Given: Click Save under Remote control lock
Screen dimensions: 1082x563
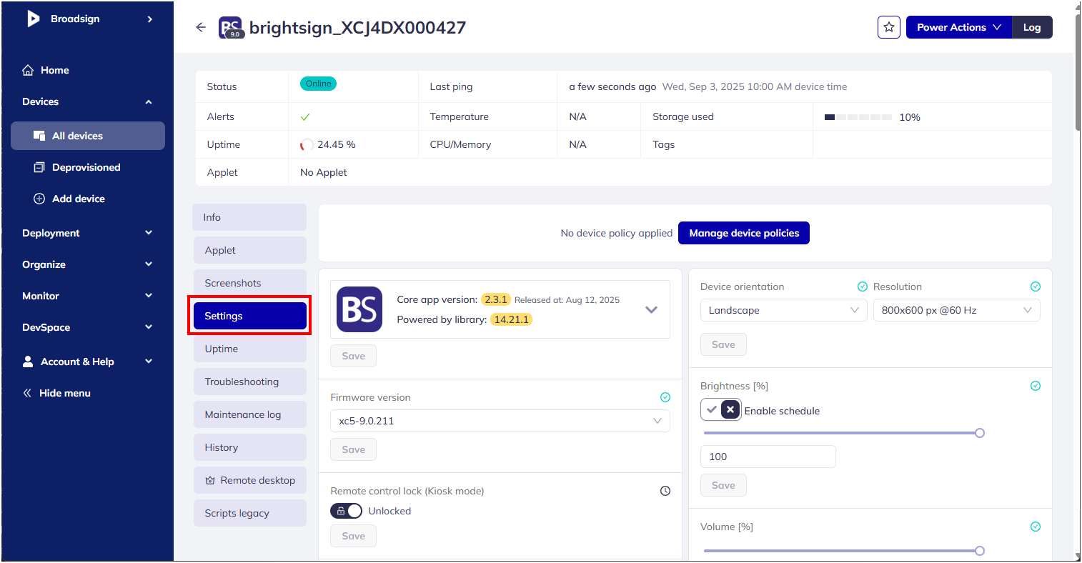Looking at the screenshot, I should [353, 536].
